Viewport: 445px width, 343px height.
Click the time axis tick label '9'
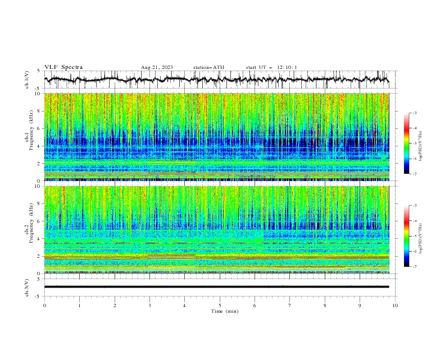click(360, 305)
